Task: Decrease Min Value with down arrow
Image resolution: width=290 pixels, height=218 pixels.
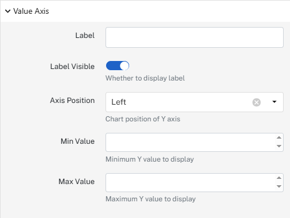Action: [279, 146]
